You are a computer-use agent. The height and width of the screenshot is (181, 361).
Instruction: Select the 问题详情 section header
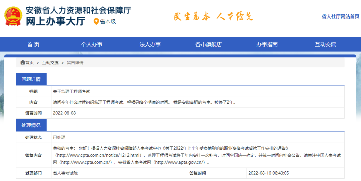(x=31, y=79)
